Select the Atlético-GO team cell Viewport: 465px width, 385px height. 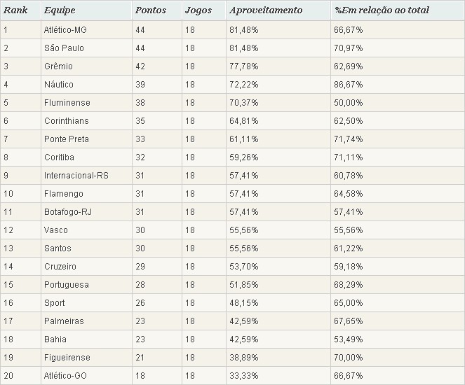pos(65,376)
